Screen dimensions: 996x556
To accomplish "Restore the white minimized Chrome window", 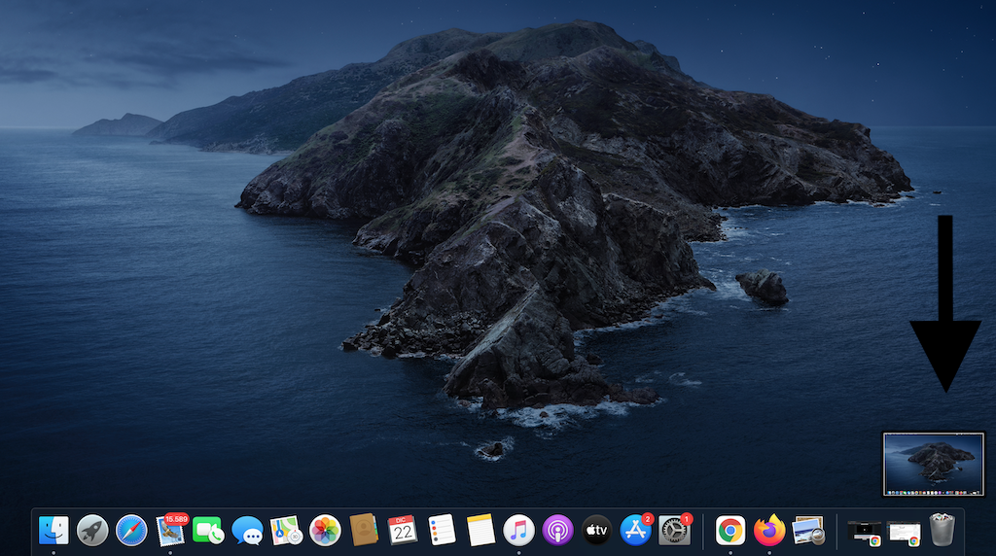I will (x=904, y=533).
